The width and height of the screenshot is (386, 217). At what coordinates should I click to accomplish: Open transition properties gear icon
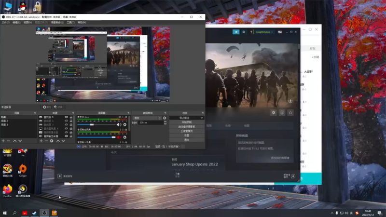(165, 118)
